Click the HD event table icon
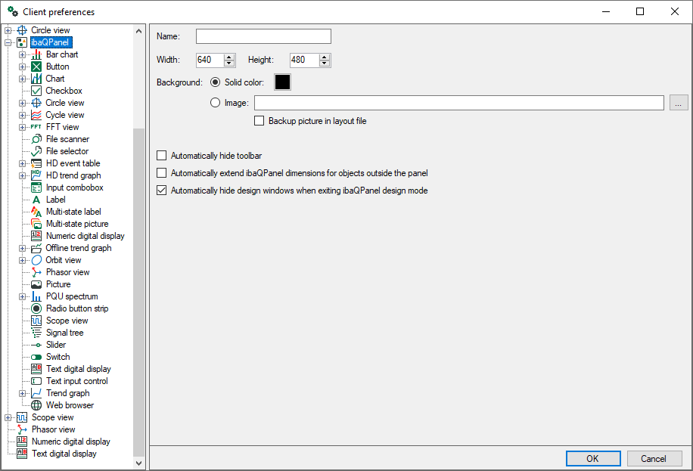The width and height of the screenshot is (693, 471). pyautogui.click(x=36, y=163)
